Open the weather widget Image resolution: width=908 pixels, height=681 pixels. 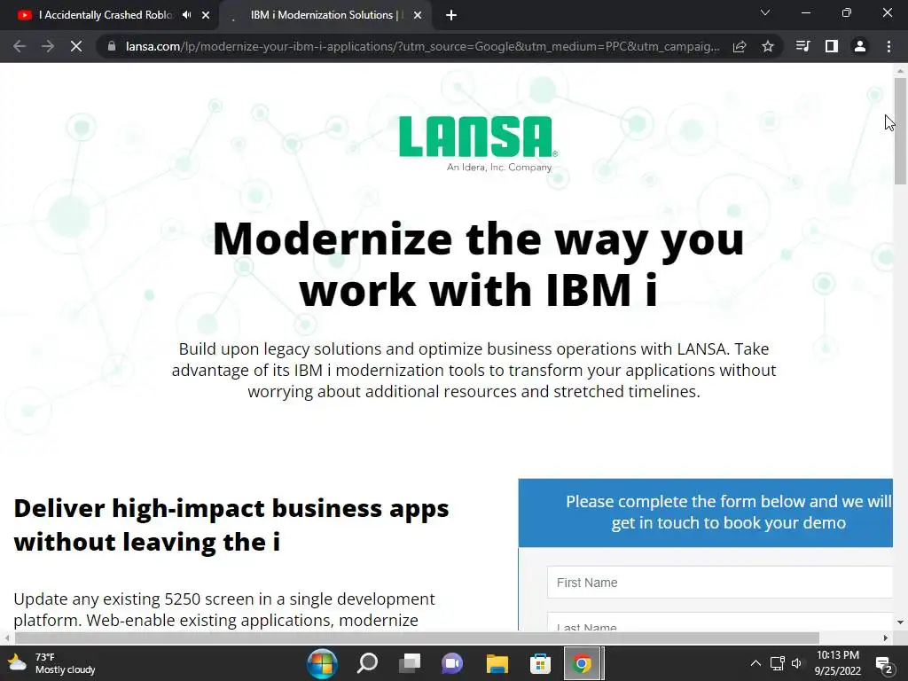pyautogui.click(x=51, y=663)
